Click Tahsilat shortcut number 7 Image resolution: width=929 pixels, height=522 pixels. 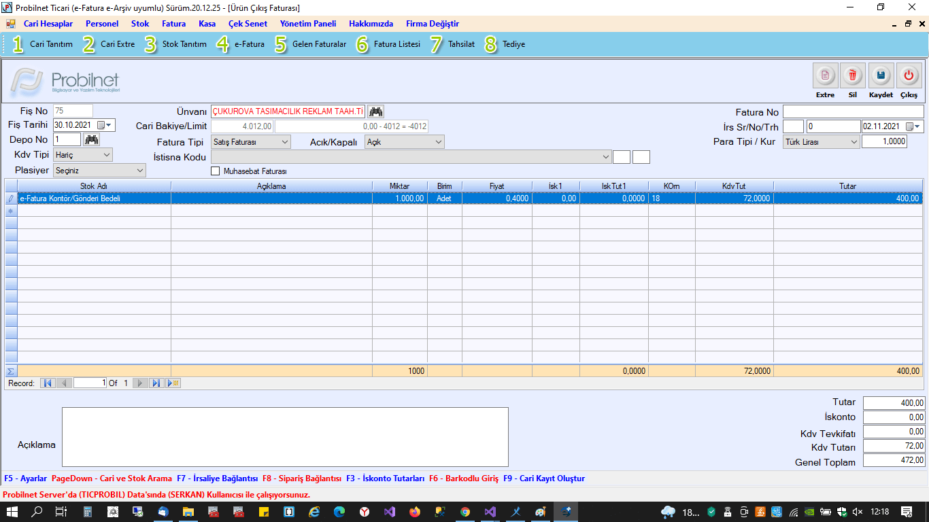coord(452,44)
